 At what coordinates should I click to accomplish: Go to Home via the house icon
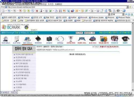tap(28, 11)
